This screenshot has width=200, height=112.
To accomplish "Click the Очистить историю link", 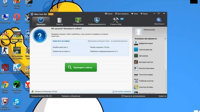I will [61, 41].
